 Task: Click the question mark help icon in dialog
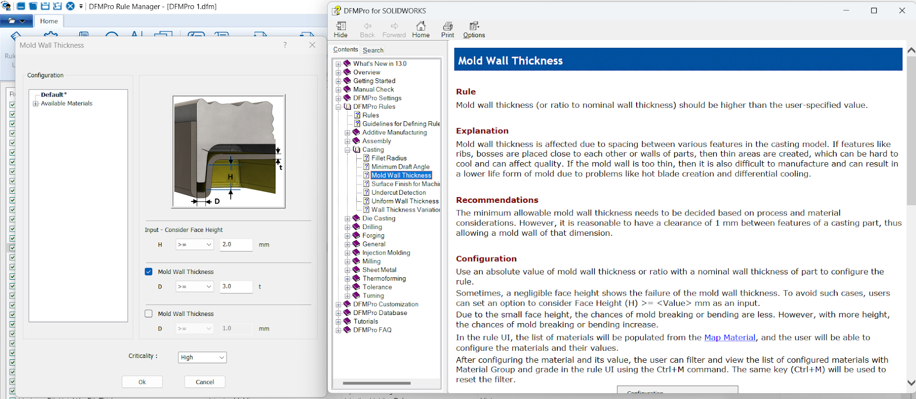coord(285,45)
